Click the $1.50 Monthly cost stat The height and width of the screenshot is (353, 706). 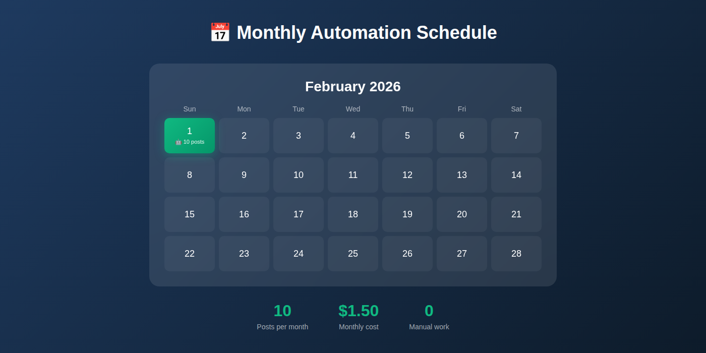pos(359,311)
